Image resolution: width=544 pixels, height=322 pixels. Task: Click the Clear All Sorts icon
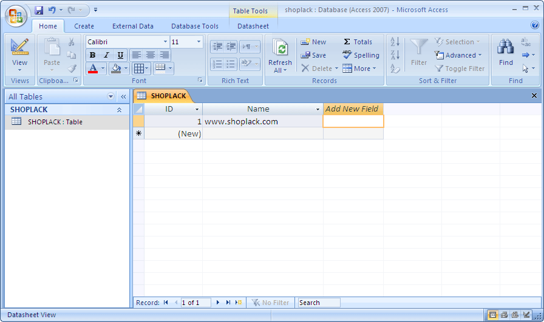point(395,69)
